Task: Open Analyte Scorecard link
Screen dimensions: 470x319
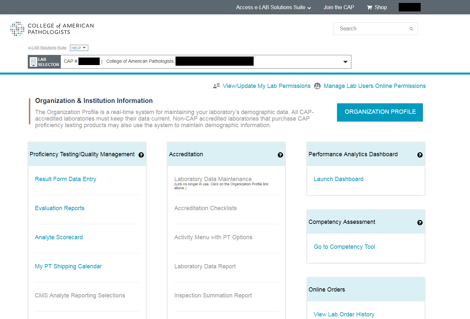Action: [59, 237]
